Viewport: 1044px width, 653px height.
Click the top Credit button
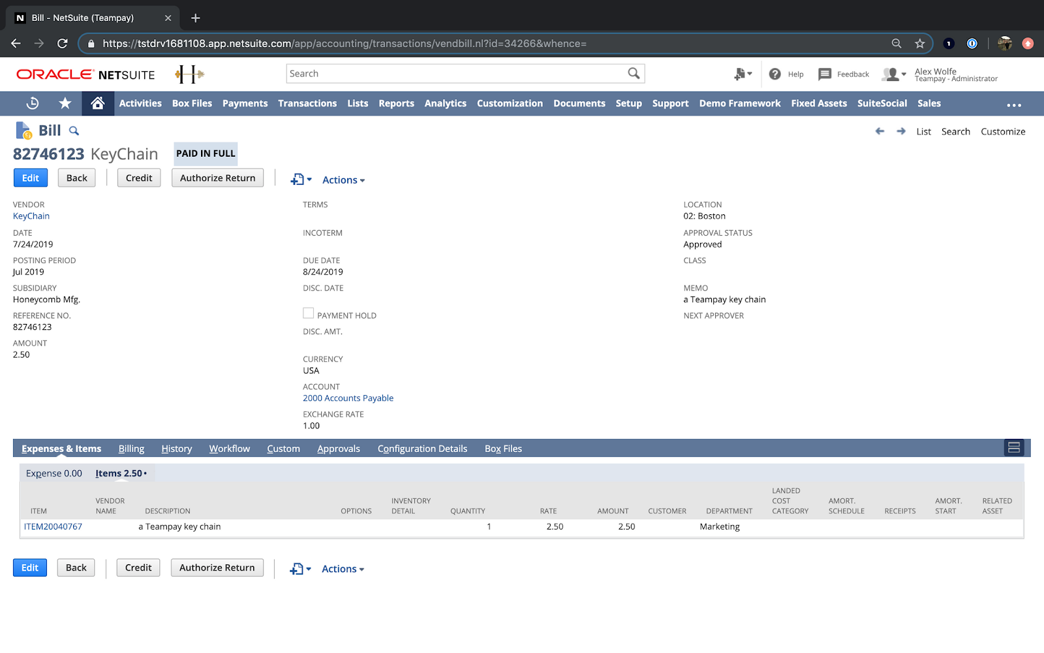pos(139,178)
